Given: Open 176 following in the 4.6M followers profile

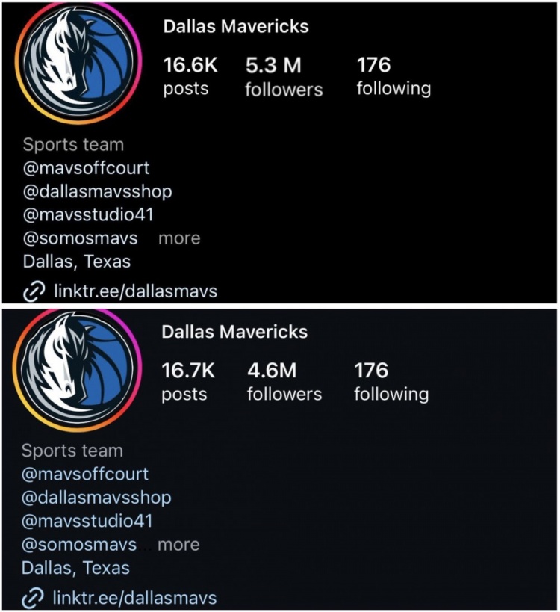Looking at the screenshot, I should coord(391,381).
